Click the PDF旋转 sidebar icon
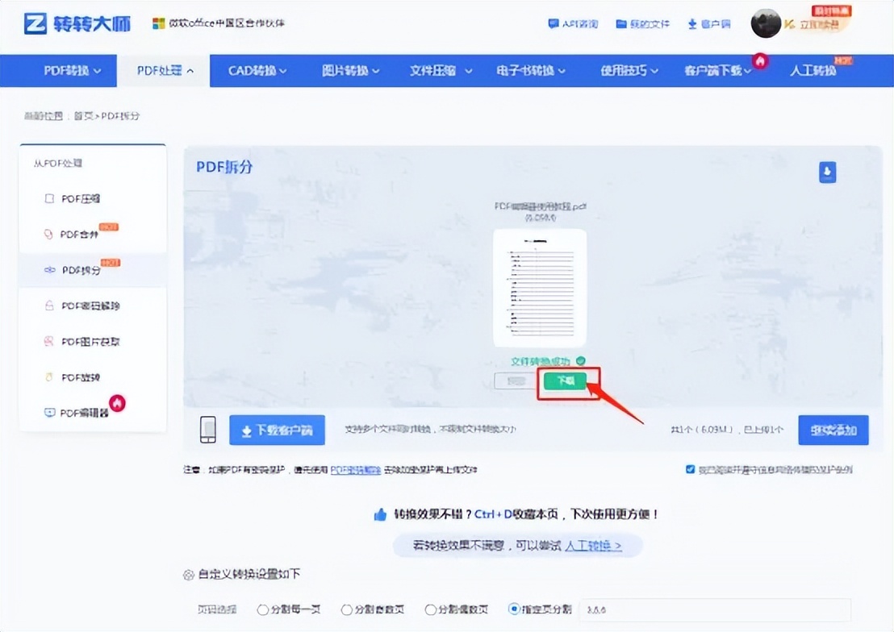This screenshot has height=632, width=894. (49, 377)
